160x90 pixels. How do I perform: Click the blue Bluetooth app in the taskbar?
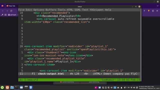[31, 87]
